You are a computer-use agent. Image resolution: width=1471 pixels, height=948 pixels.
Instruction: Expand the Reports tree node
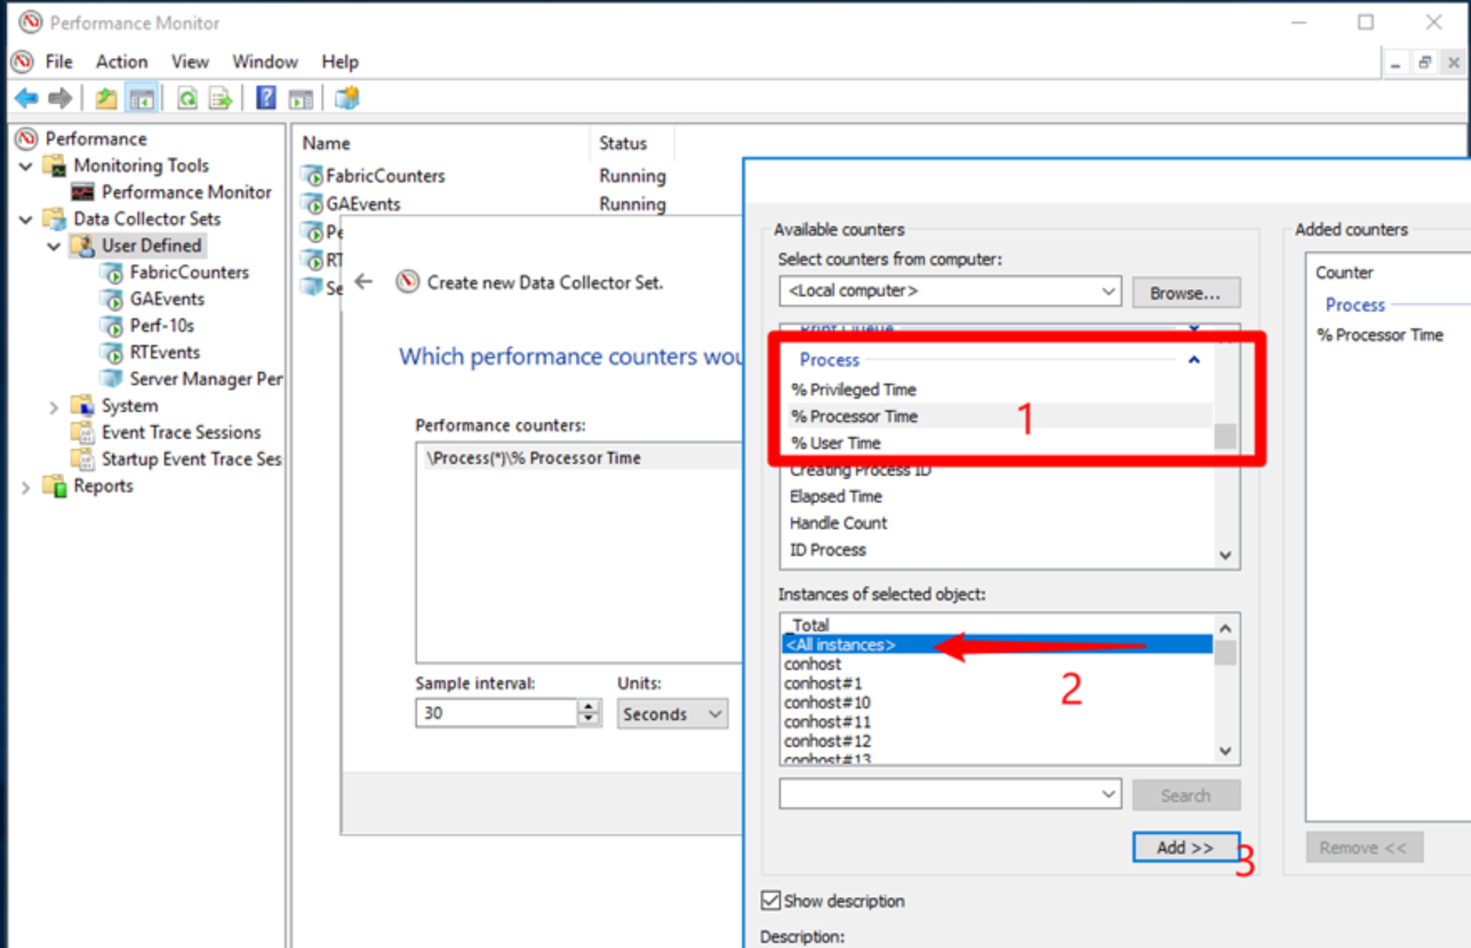25,487
